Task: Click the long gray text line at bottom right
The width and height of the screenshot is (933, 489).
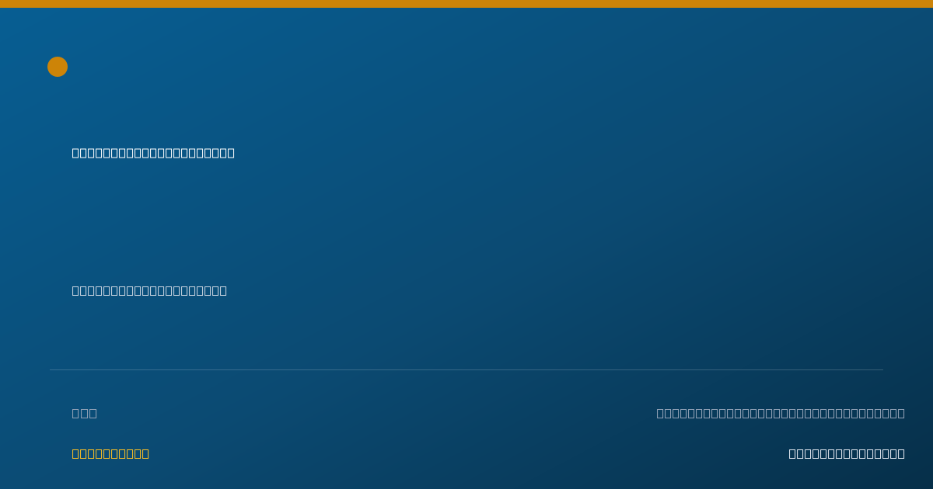Action: tap(781, 413)
